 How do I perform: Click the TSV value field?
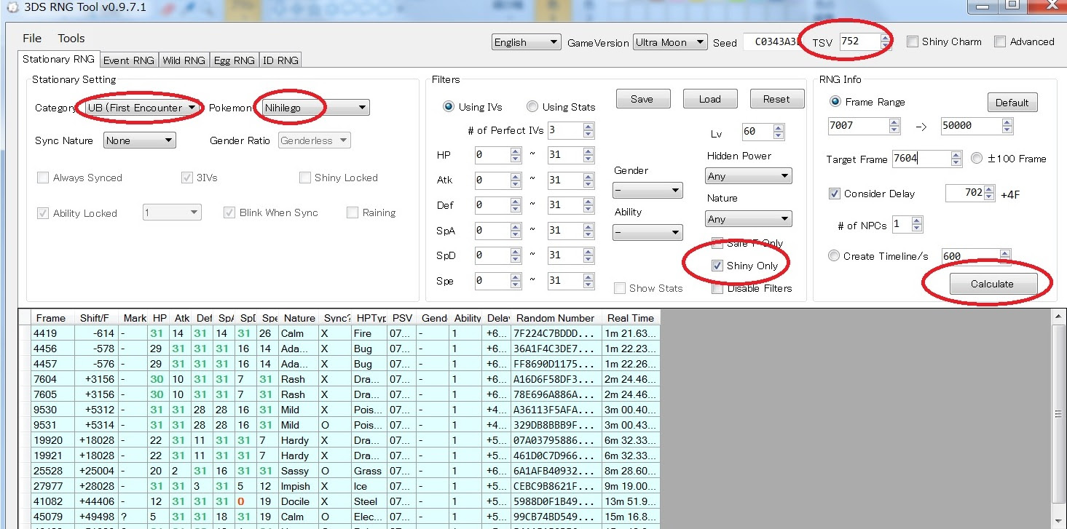coord(859,41)
